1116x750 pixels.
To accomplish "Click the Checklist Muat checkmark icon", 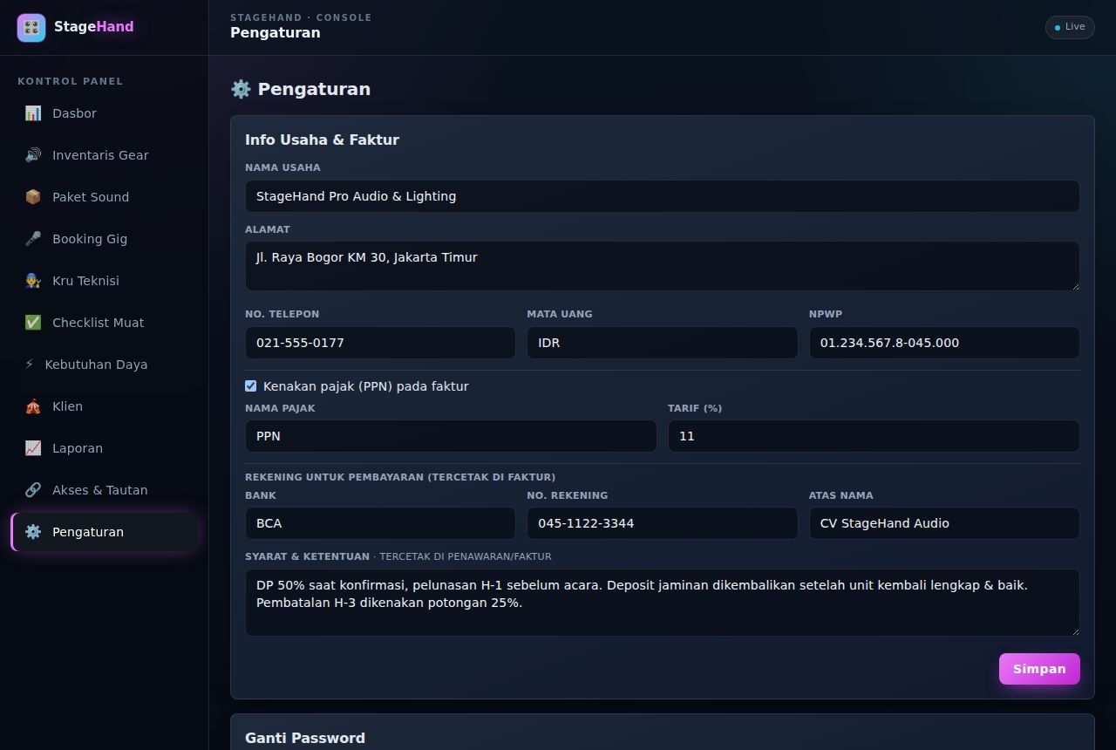I will coord(33,323).
